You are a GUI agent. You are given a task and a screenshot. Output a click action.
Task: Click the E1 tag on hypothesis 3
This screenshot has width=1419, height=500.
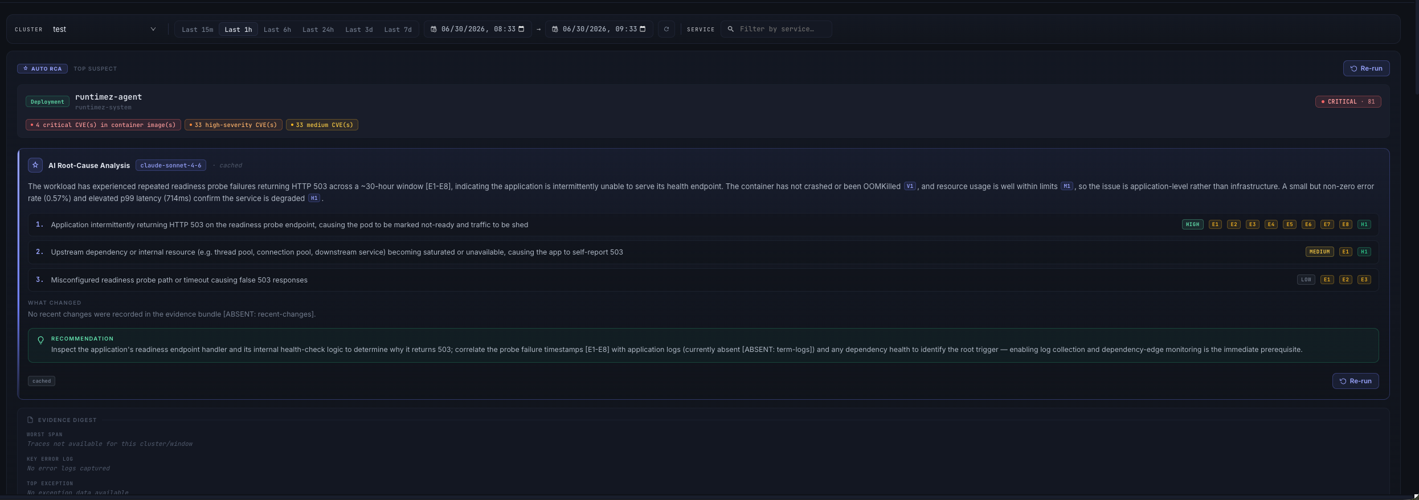(1327, 280)
